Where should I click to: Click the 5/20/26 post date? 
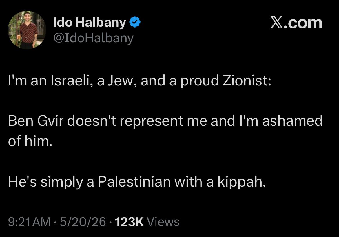83,222
